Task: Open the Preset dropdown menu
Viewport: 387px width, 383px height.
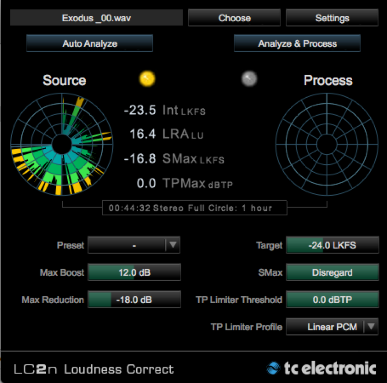Action: tap(127, 245)
